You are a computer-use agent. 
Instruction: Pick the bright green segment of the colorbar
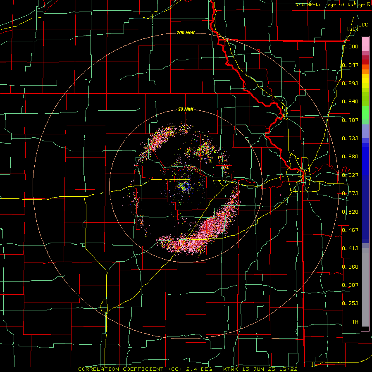click(x=365, y=113)
